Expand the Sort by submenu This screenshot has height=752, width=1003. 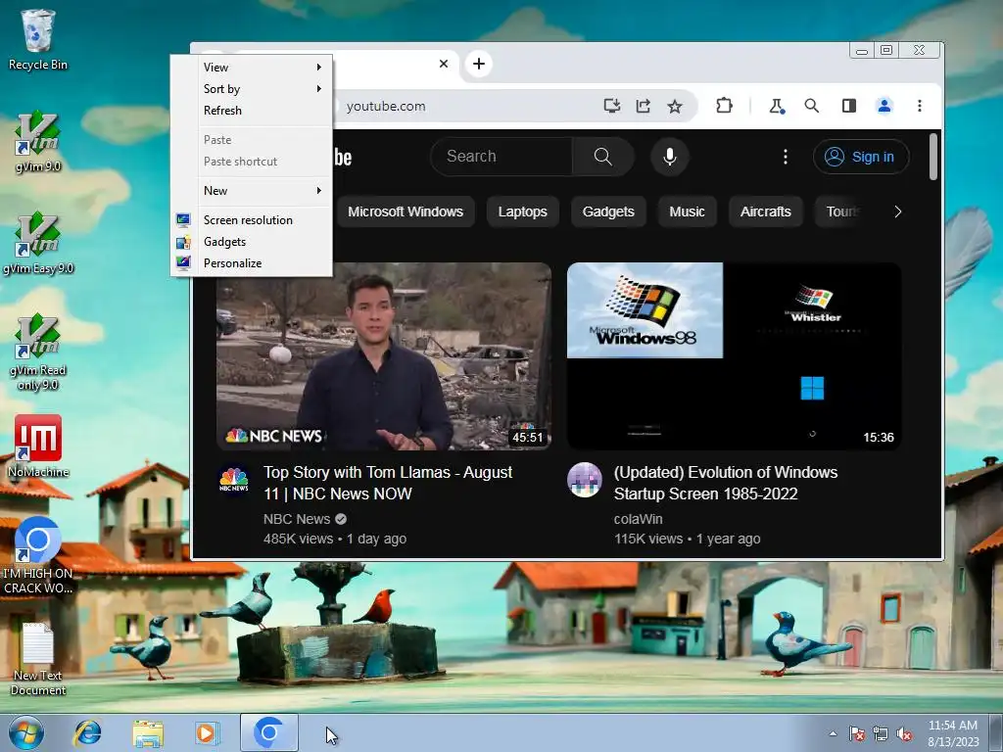(252, 89)
